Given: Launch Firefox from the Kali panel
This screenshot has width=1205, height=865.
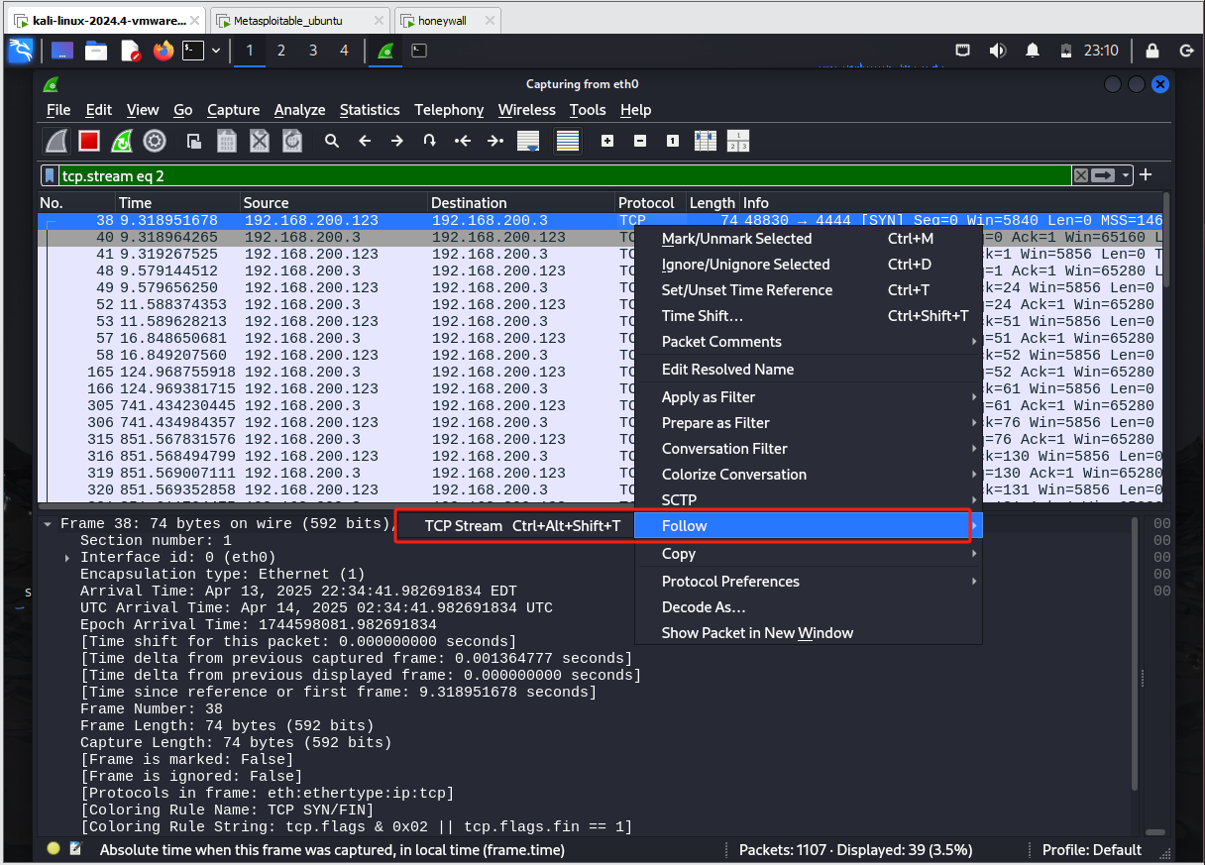Looking at the screenshot, I should (x=163, y=51).
